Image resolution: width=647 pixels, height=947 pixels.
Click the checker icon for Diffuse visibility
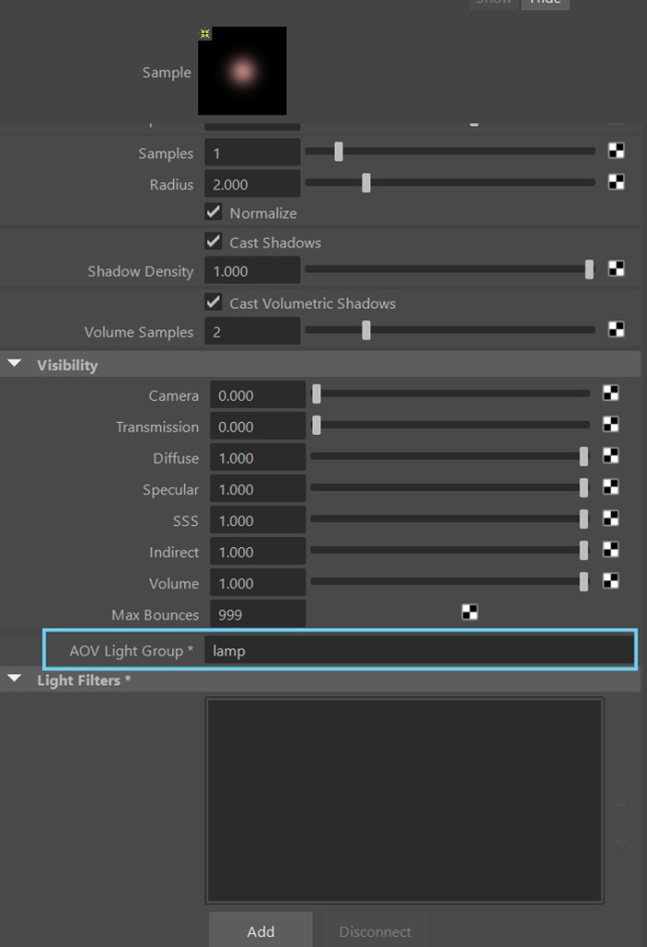[x=610, y=455]
